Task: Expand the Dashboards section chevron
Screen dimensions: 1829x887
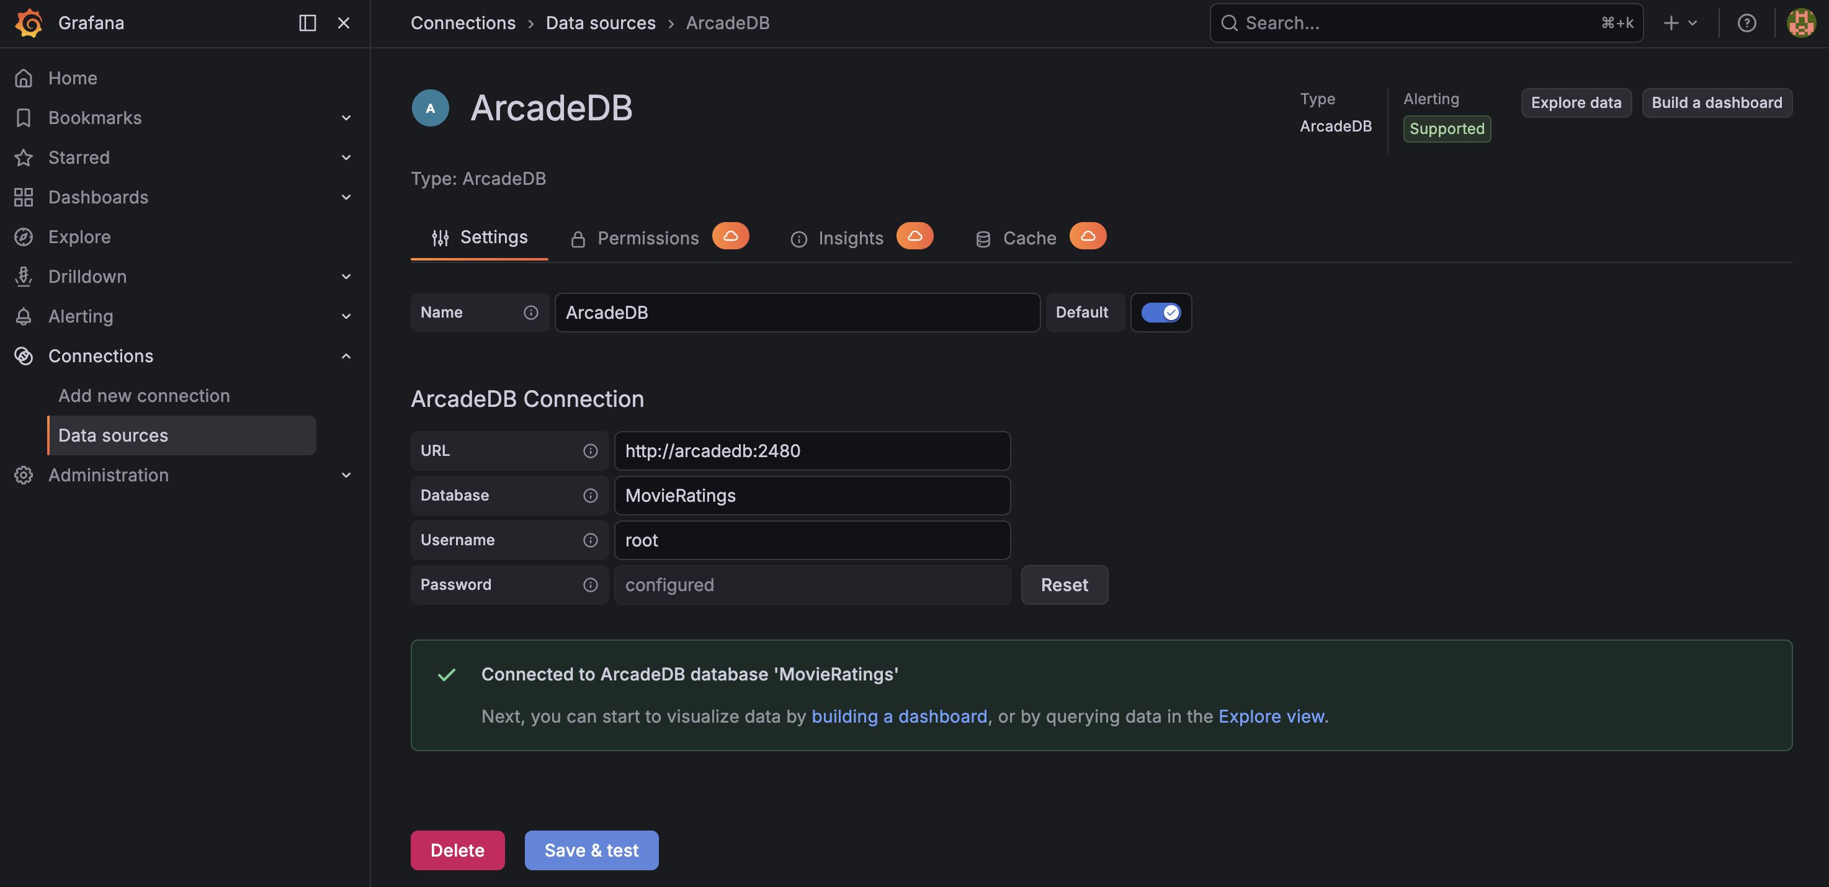Action: (x=346, y=197)
